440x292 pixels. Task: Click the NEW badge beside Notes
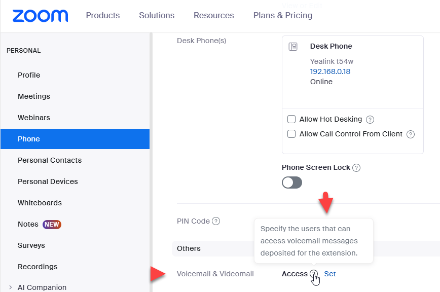point(52,224)
